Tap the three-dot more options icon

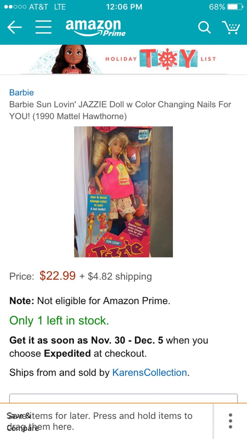click(231, 421)
